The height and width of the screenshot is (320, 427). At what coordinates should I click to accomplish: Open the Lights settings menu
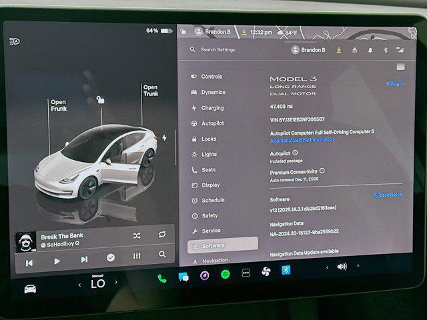click(204, 154)
